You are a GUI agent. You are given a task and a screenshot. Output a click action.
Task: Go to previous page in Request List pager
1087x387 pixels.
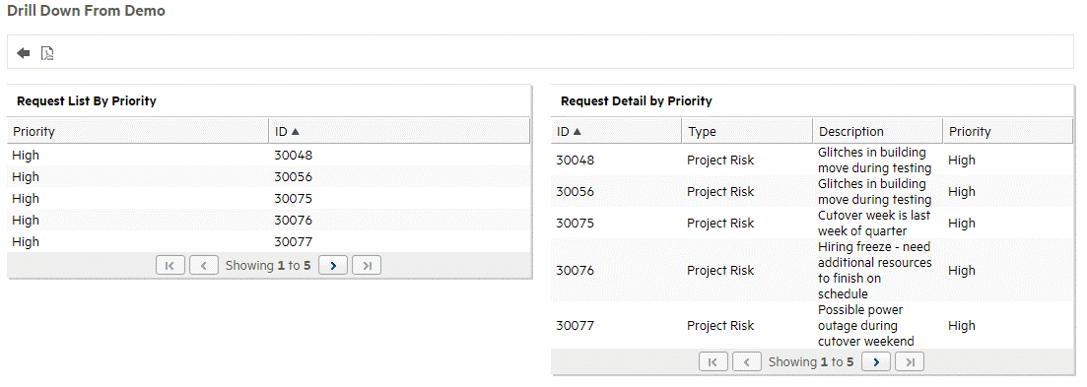(x=204, y=265)
